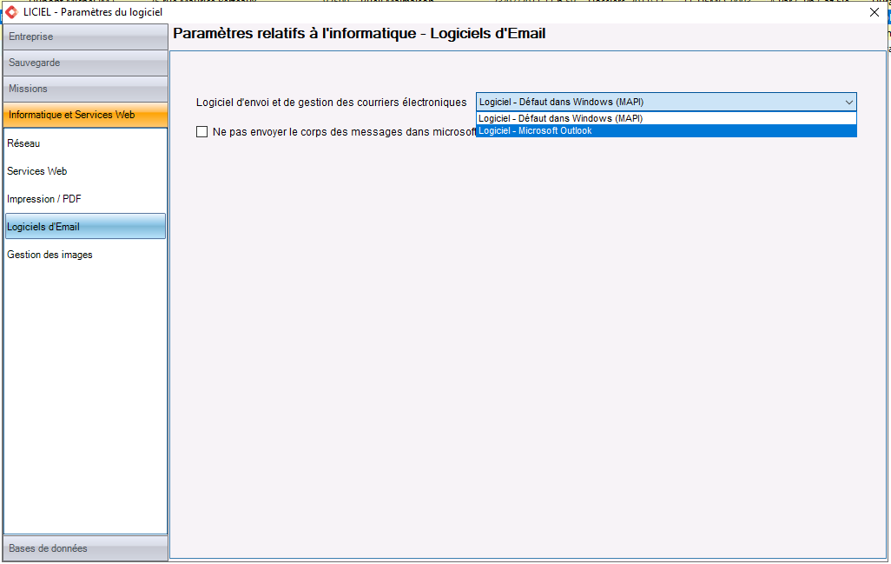Image resolution: width=891 pixels, height=564 pixels.
Task: Click the LICIEL logo icon in title bar
Action: pyautogui.click(x=11, y=12)
